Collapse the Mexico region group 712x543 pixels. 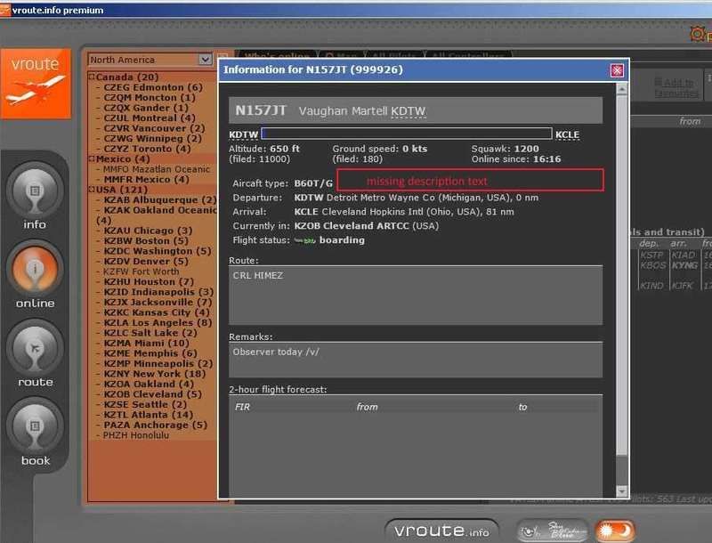coord(92,158)
